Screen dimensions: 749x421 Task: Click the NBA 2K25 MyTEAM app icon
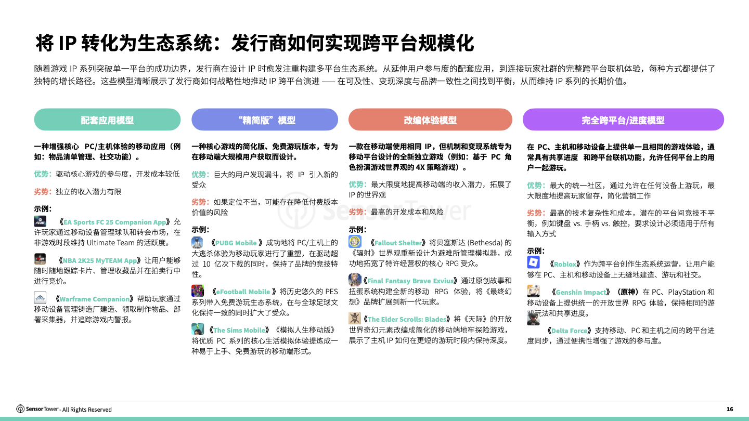click(x=41, y=259)
